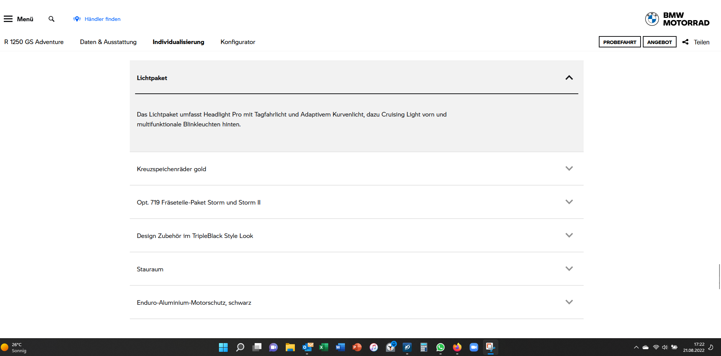
Task: Open Calculator from taskbar
Action: click(424, 347)
